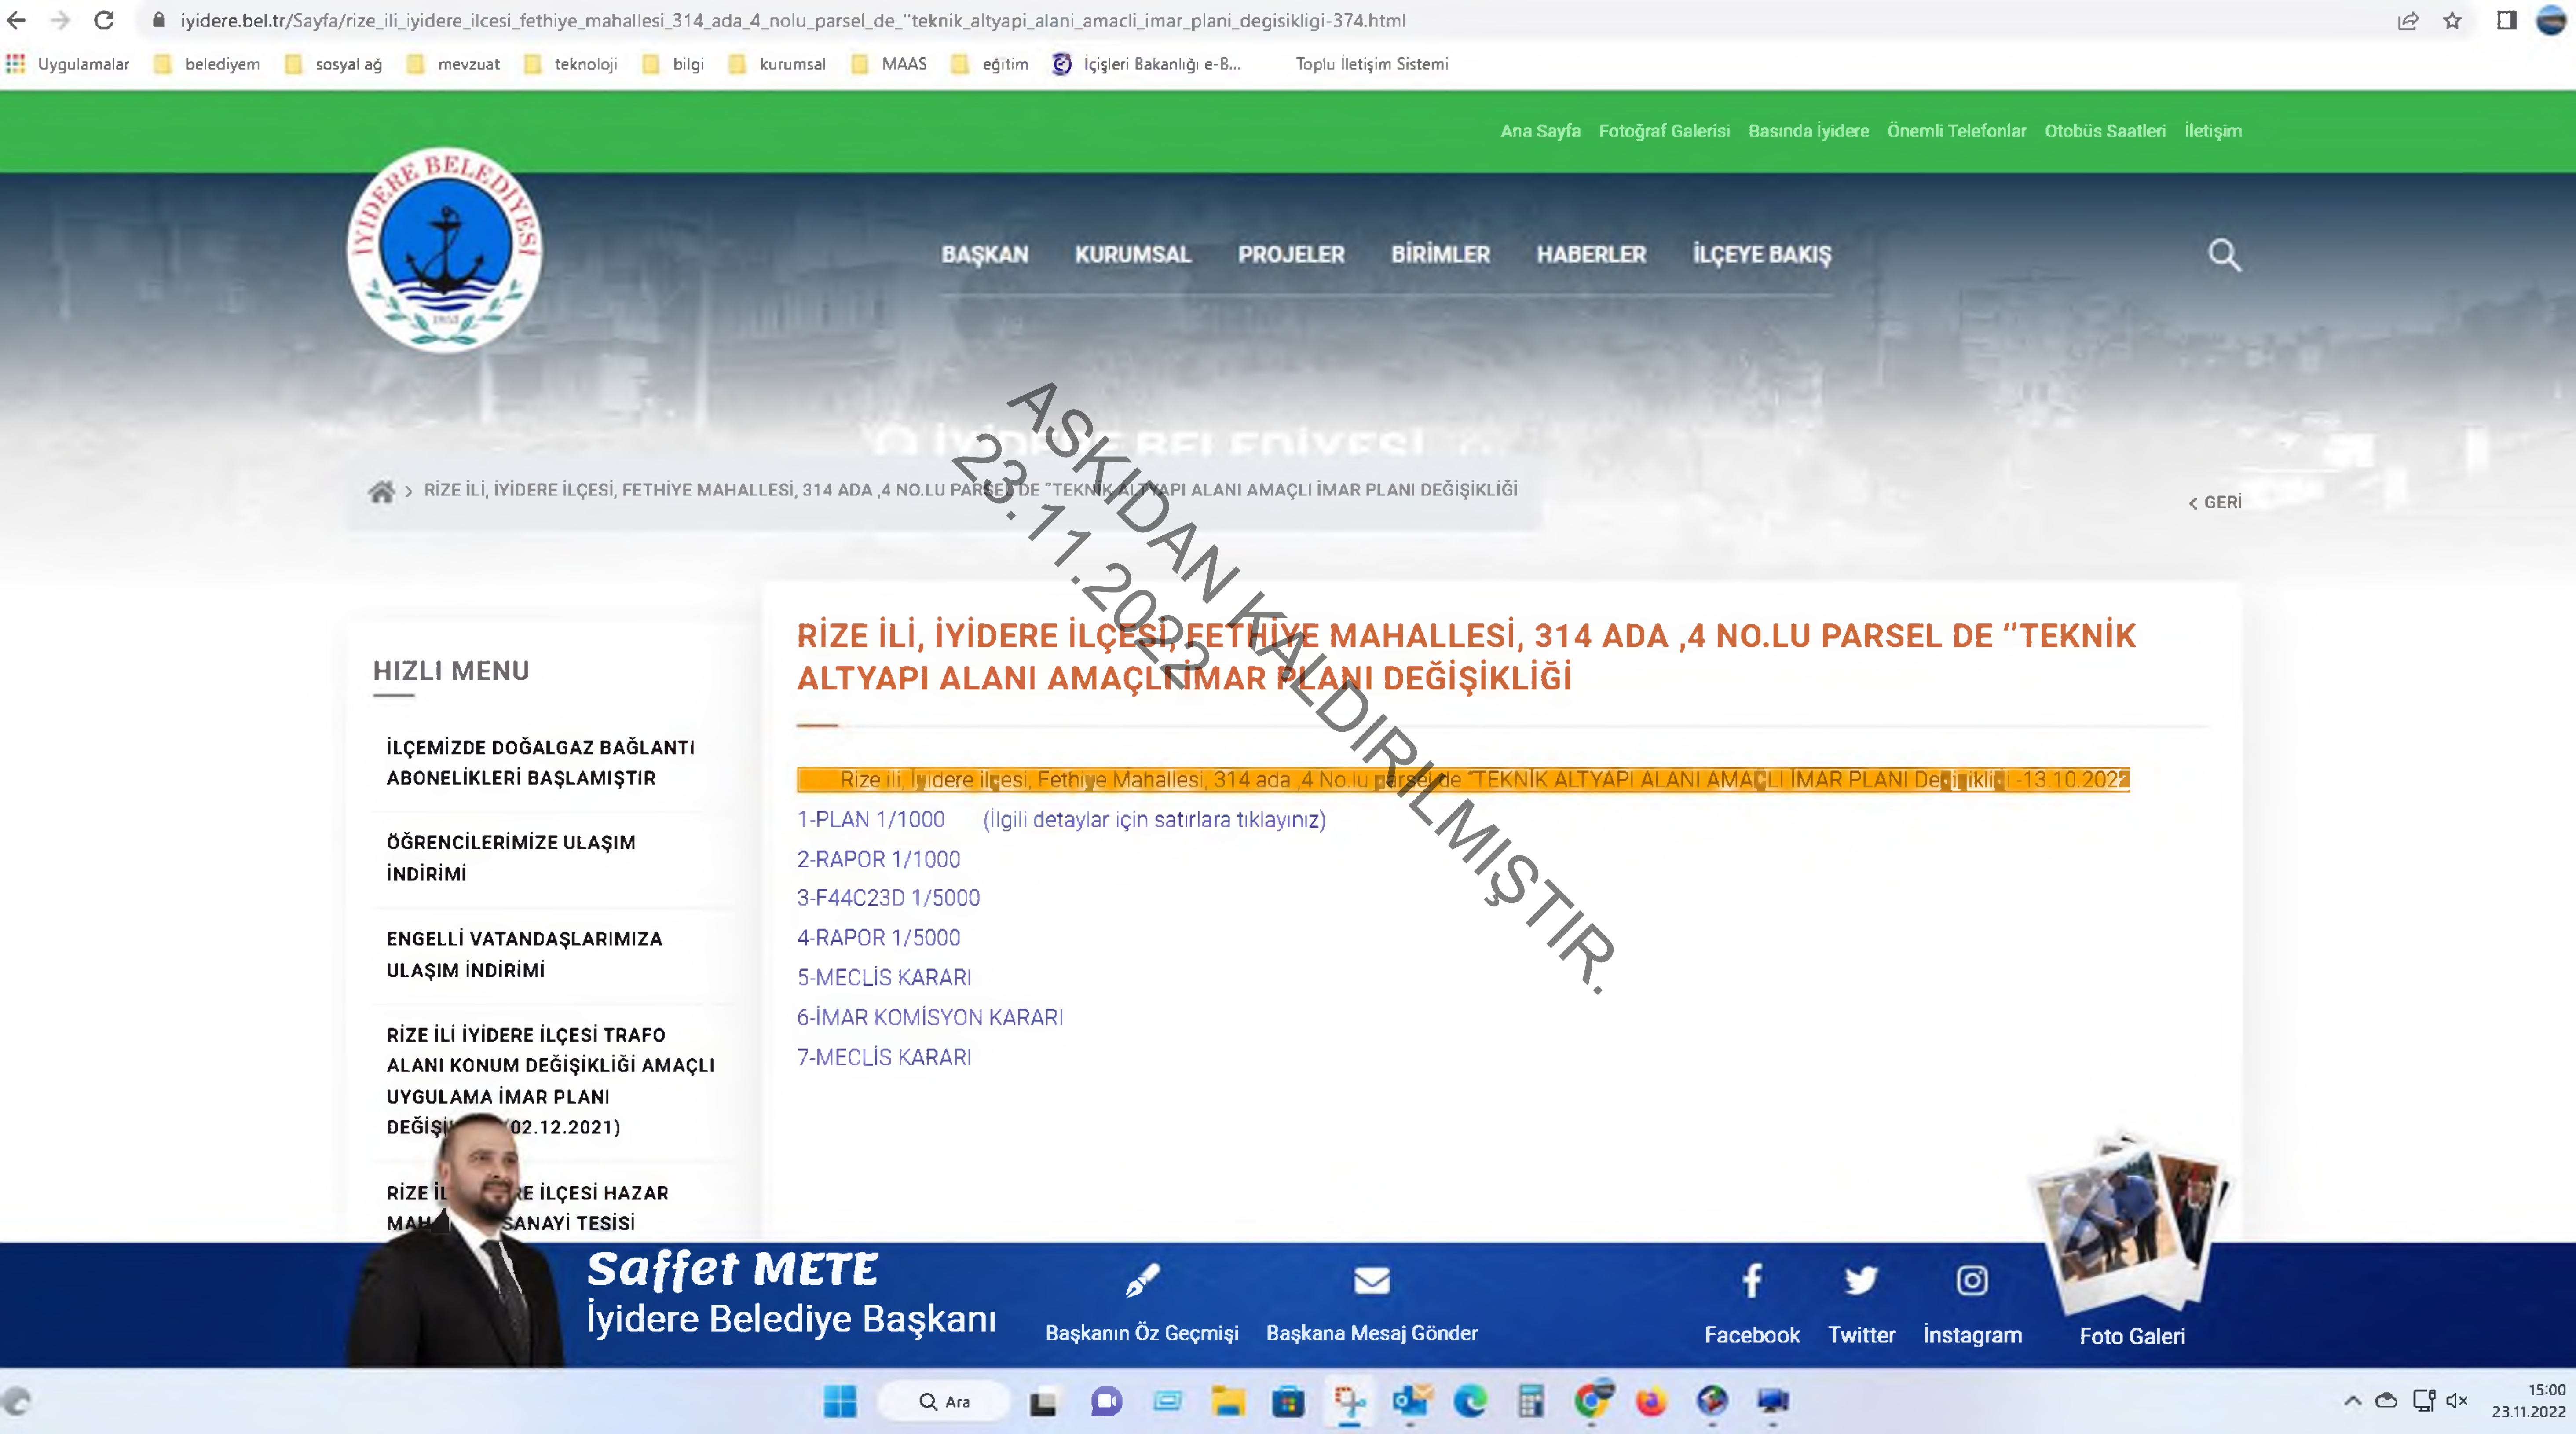Open the 3-F44C23D 1/5000 link
2576x1434 pixels.
pyautogui.click(x=888, y=898)
